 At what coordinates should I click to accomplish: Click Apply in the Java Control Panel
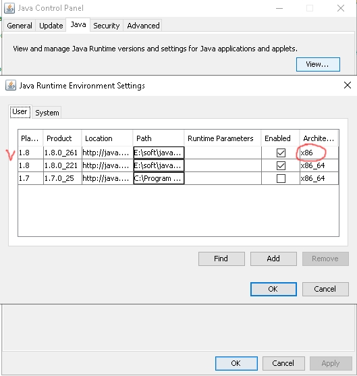[x=331, y=363]
